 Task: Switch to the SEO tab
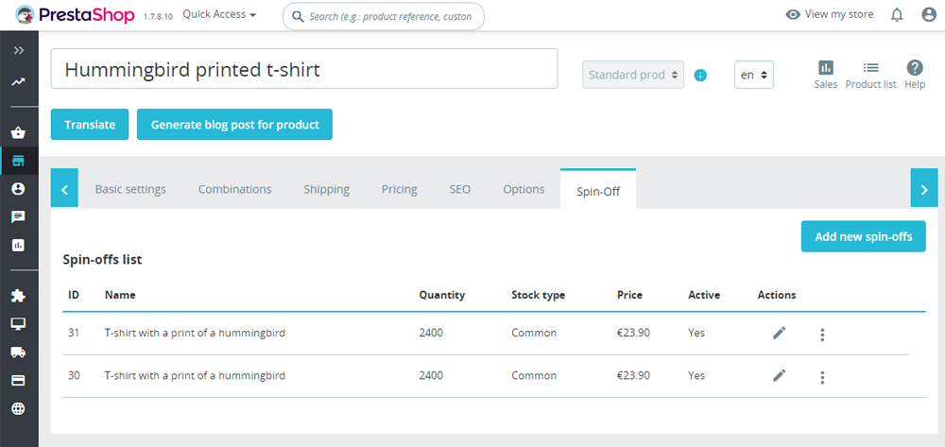460,189
